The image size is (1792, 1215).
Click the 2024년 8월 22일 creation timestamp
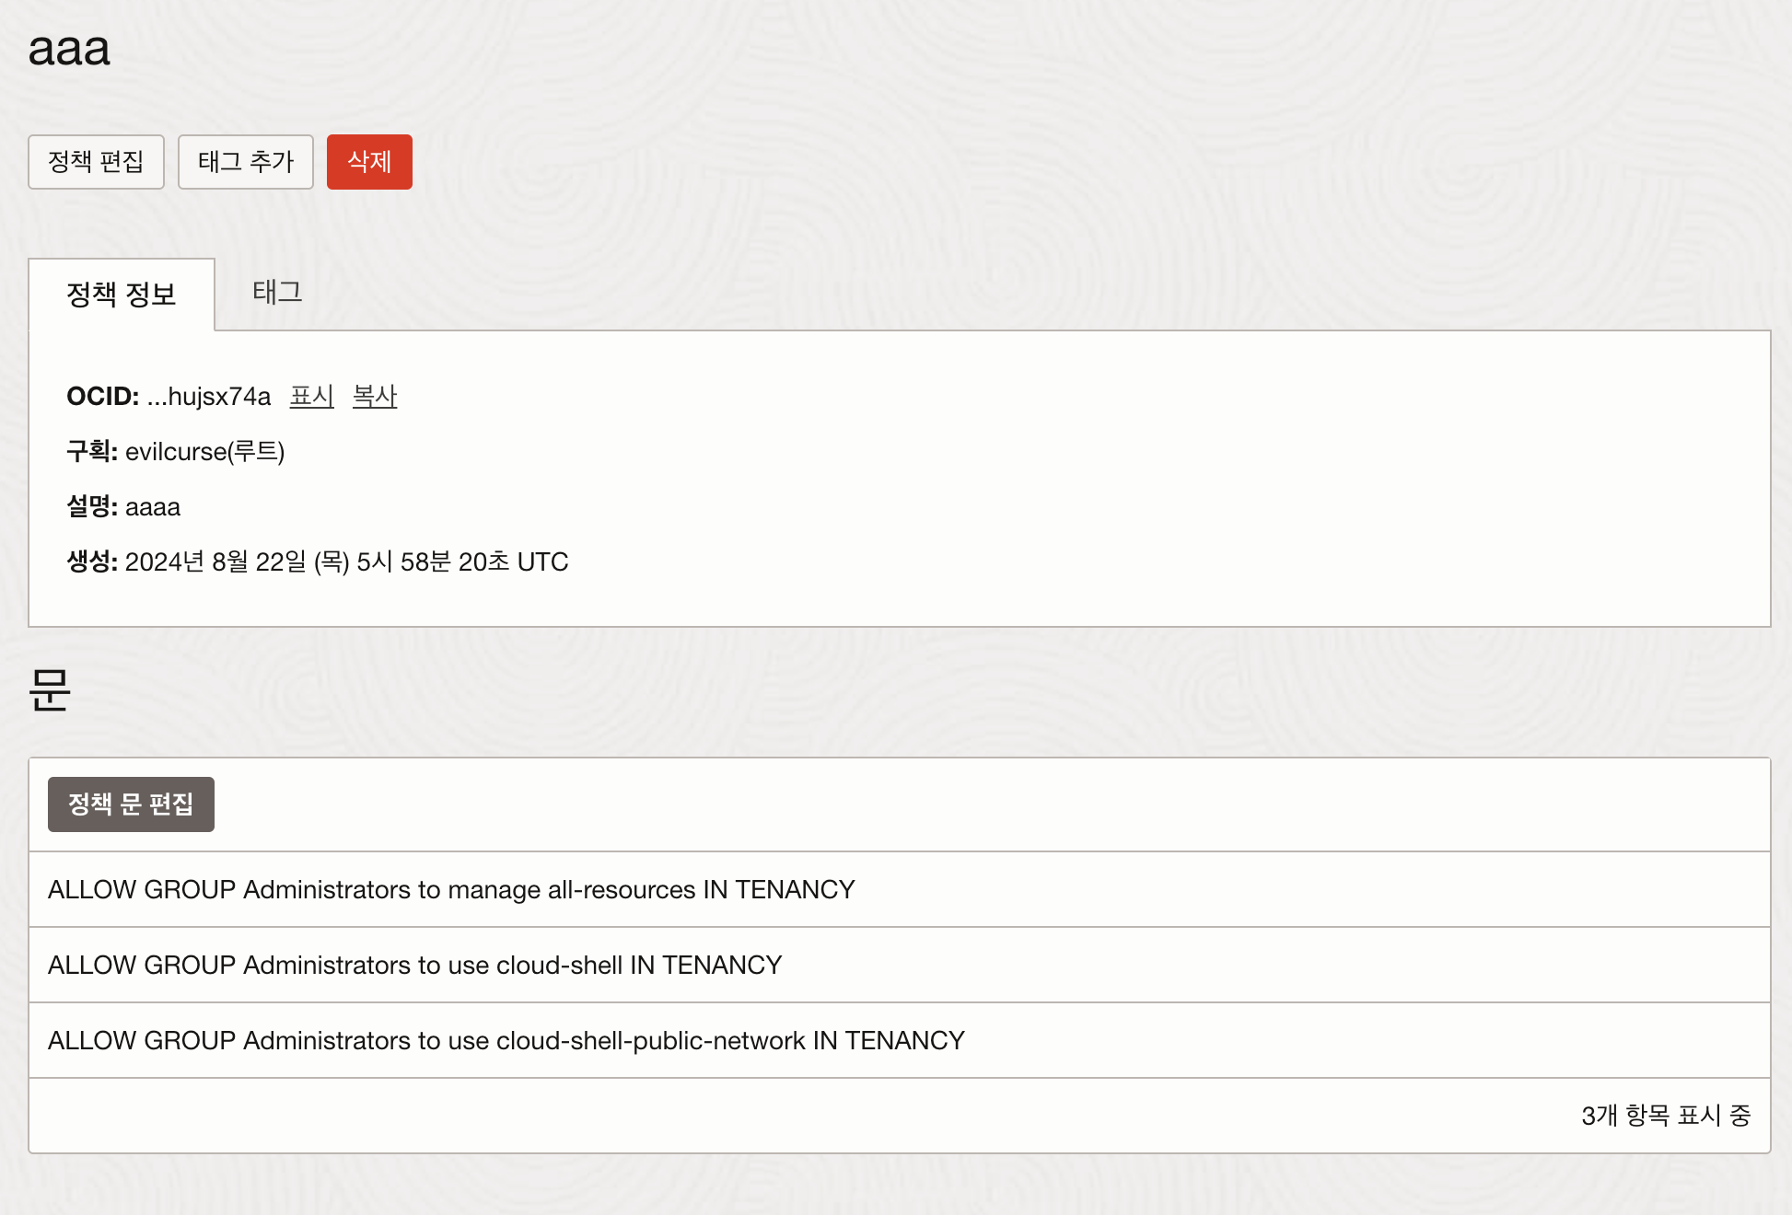point(346,562)
